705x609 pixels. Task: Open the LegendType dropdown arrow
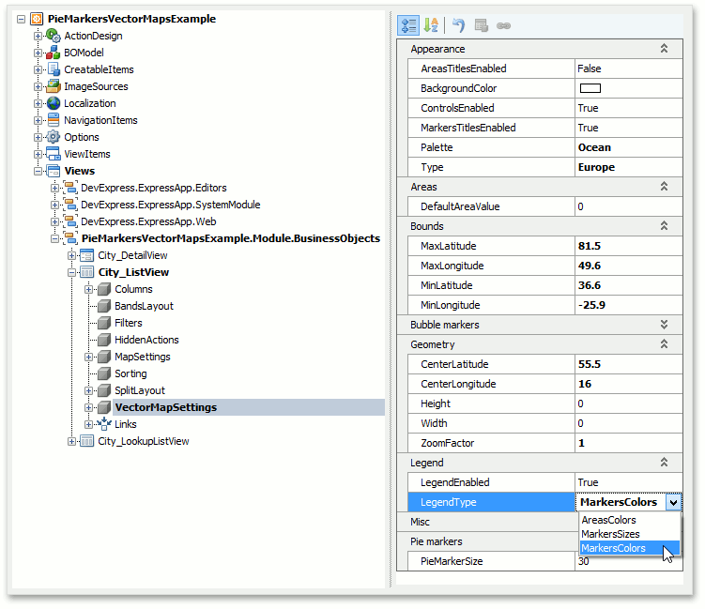click(673, 503)
